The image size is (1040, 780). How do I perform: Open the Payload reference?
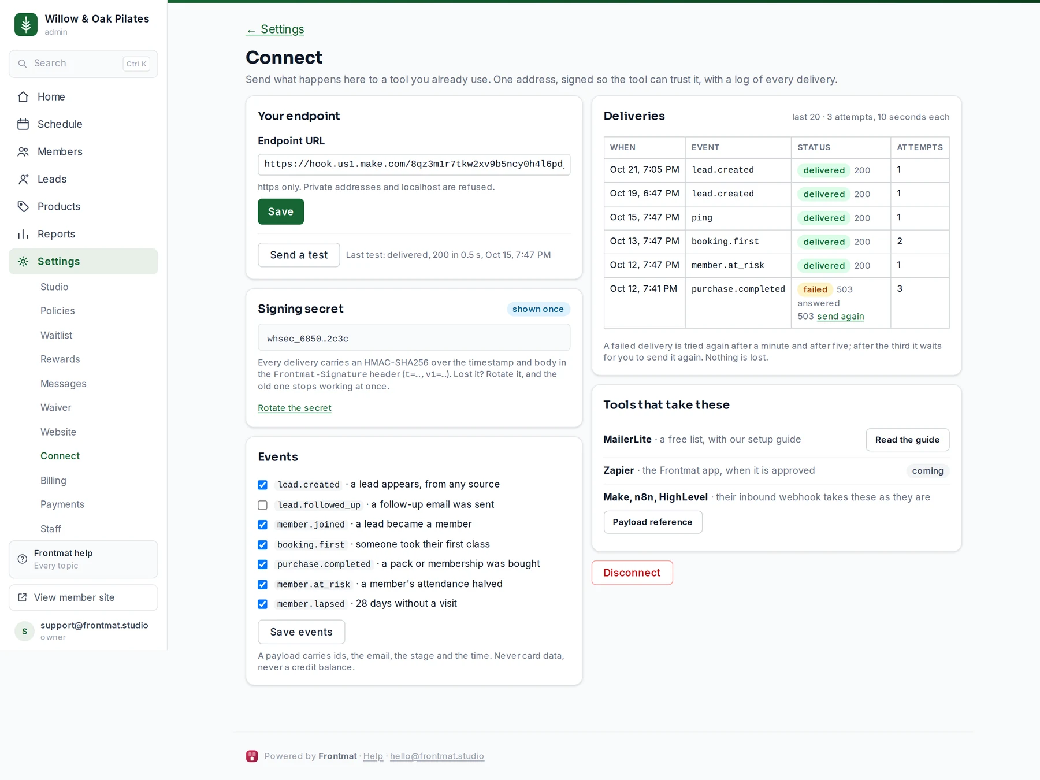(653, 523)
